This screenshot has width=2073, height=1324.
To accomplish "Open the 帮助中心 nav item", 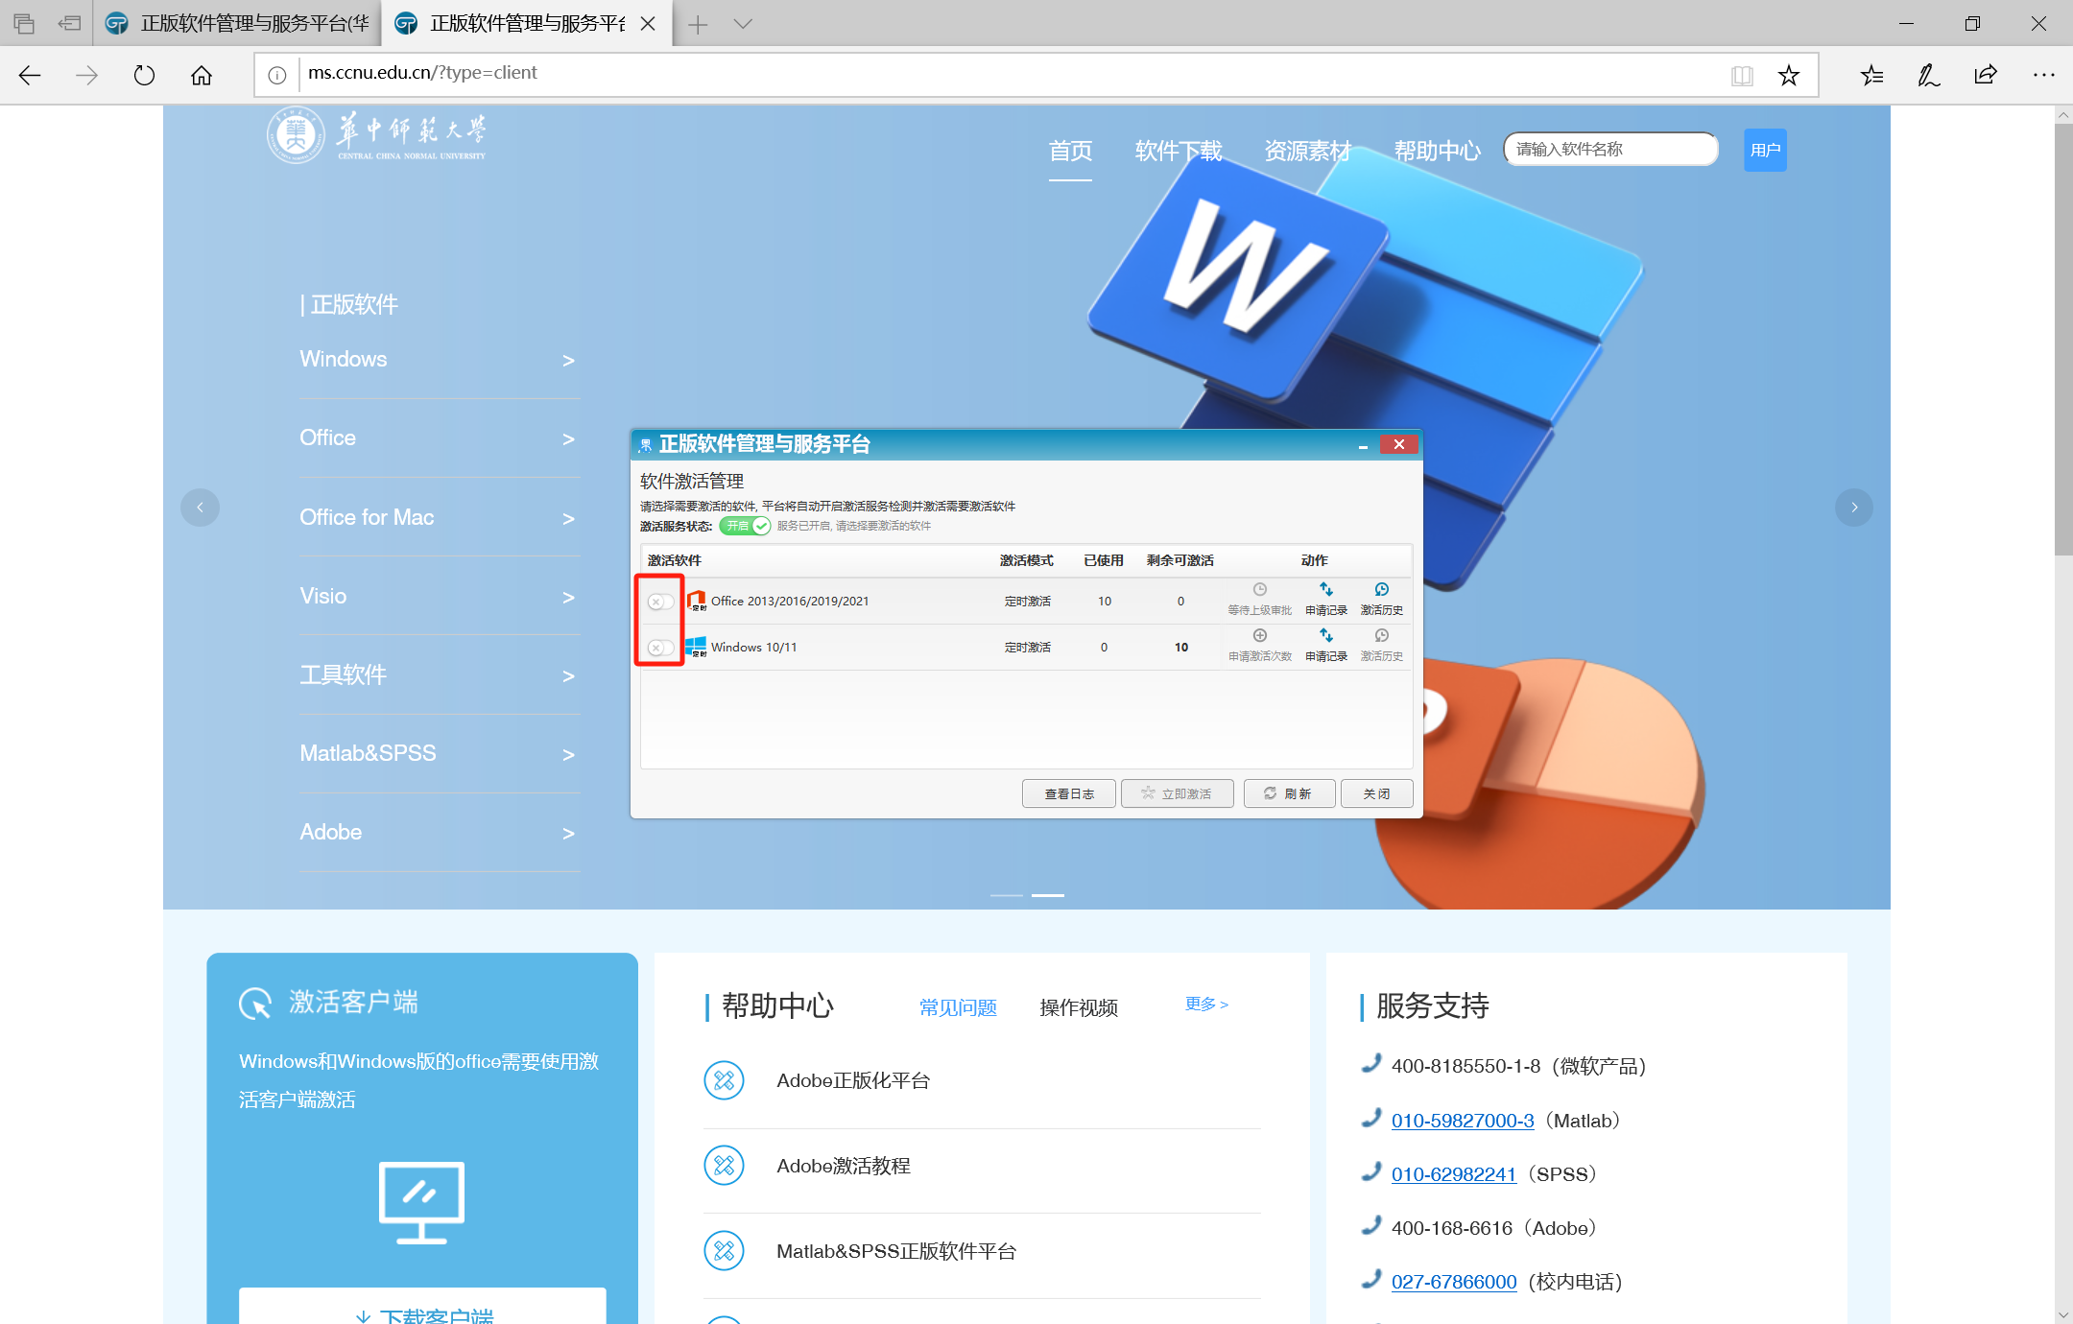I will click(1437, 152).
